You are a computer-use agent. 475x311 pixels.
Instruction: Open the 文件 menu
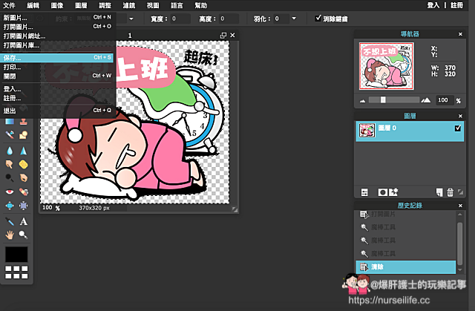click(9, 5)
